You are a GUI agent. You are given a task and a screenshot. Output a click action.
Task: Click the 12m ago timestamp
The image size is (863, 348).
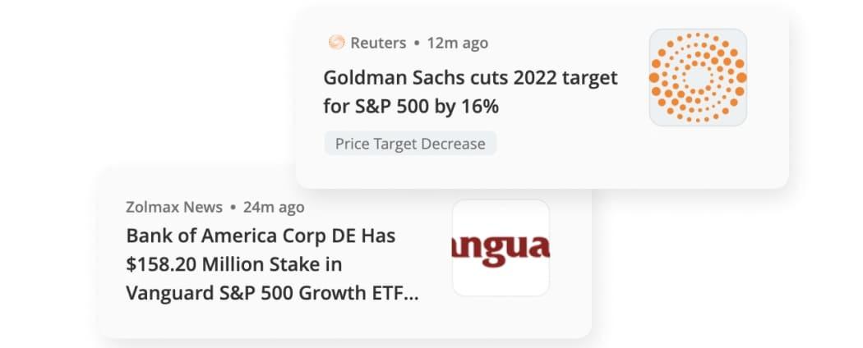tap(457, 43)
